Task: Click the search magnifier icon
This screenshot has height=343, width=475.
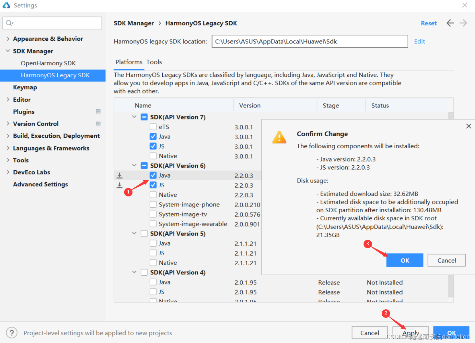Action: click(x=9, y=23)
